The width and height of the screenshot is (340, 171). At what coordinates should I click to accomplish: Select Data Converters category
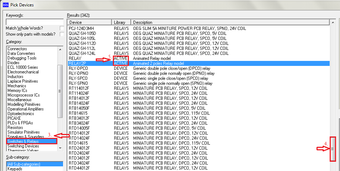[x=21, y=53]
